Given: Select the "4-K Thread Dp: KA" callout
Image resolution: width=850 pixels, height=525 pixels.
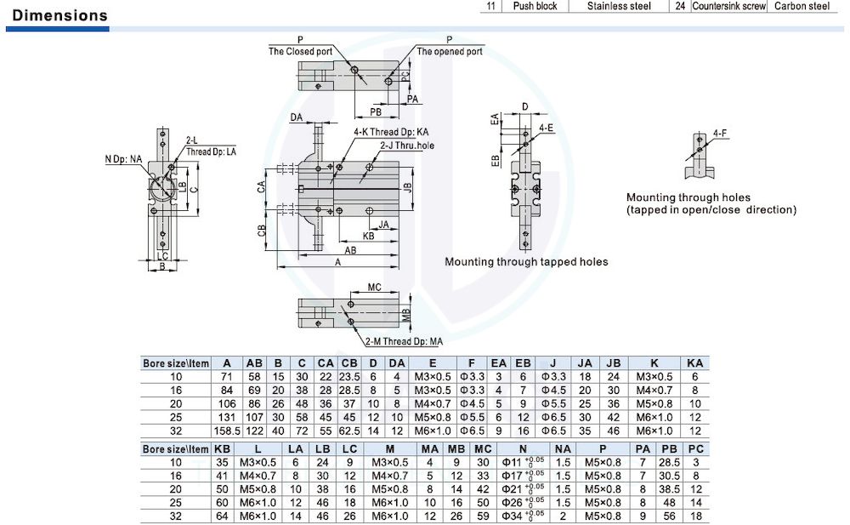Looking at the screenshot, I should (x=391, y=132).
